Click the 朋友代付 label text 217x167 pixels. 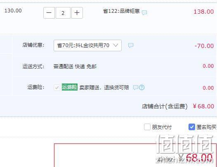pyautogui.click(x=162, y=127)
